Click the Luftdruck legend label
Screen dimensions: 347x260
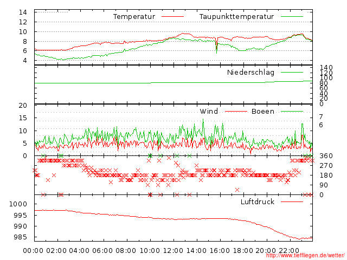[x=258, y=201]
